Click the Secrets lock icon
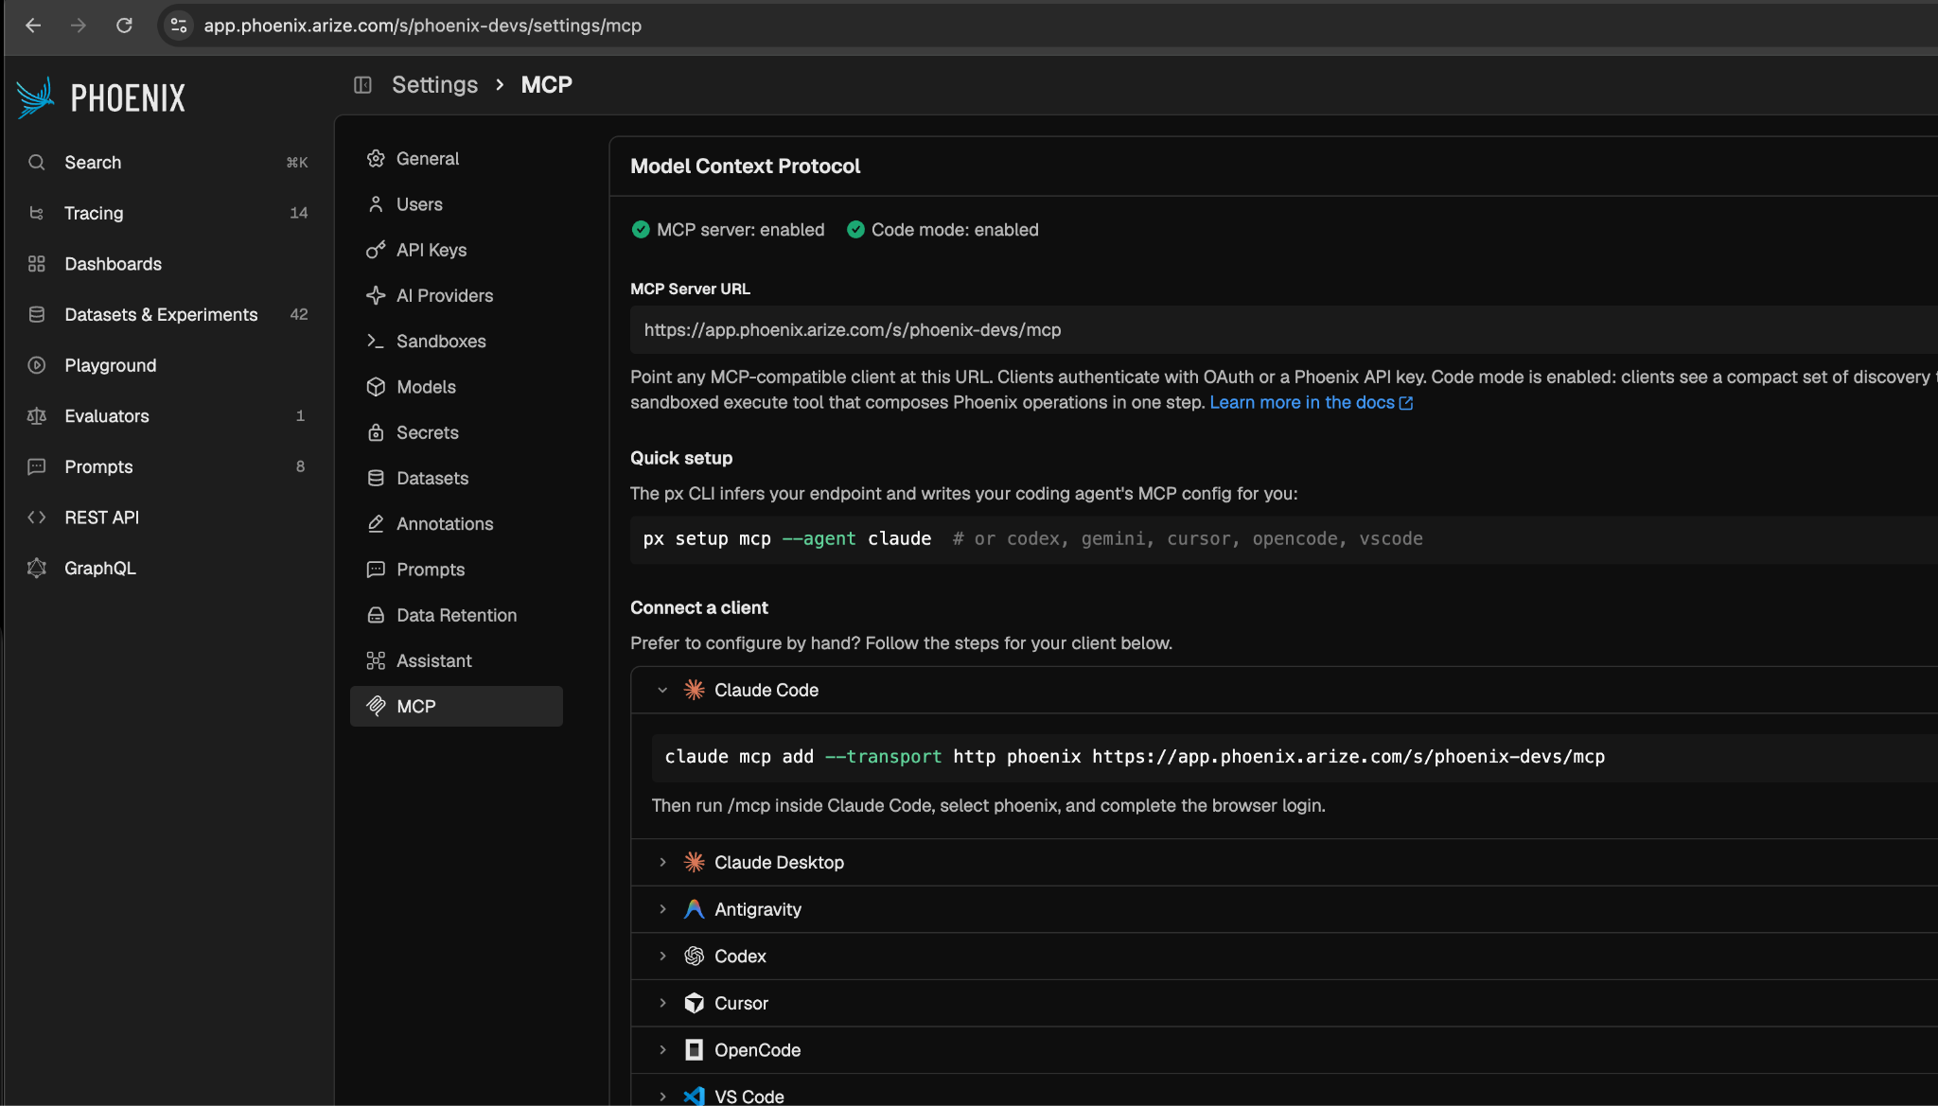 376,432
